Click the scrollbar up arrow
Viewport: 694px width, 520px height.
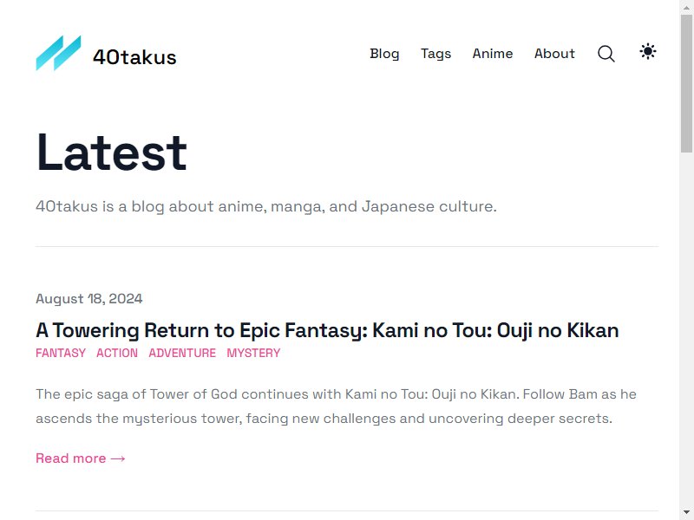click(x=686, y=8)
